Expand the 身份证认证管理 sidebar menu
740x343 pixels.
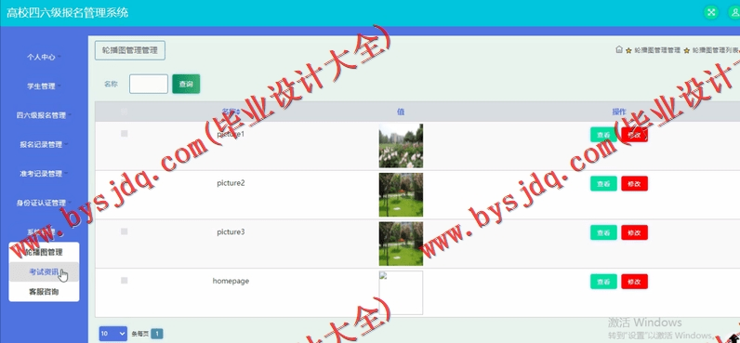tap(44, 203)
